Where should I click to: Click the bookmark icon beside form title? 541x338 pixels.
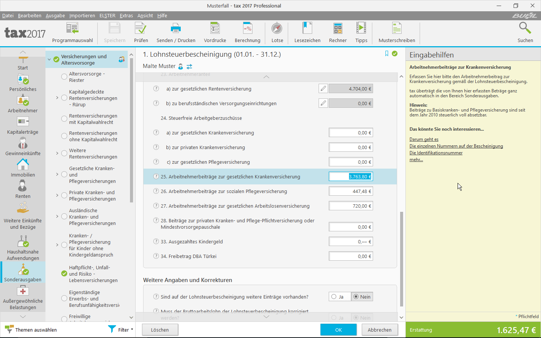pyautogui.click(x=387, y=54)
